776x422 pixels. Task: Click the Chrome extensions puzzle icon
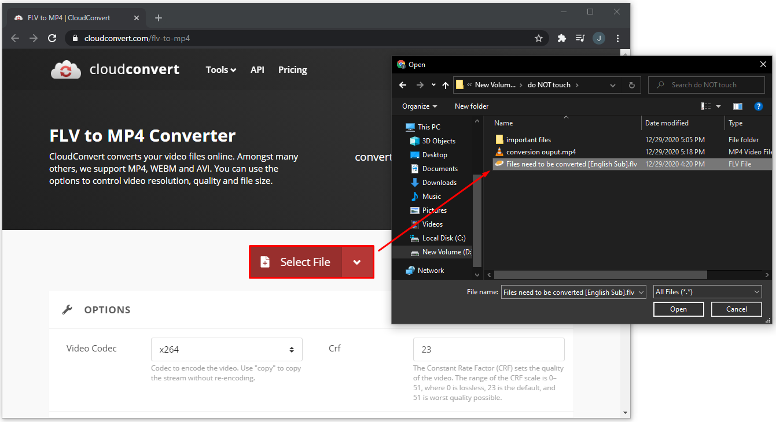(561, 38)
